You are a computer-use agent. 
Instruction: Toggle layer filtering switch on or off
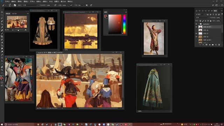222,14
